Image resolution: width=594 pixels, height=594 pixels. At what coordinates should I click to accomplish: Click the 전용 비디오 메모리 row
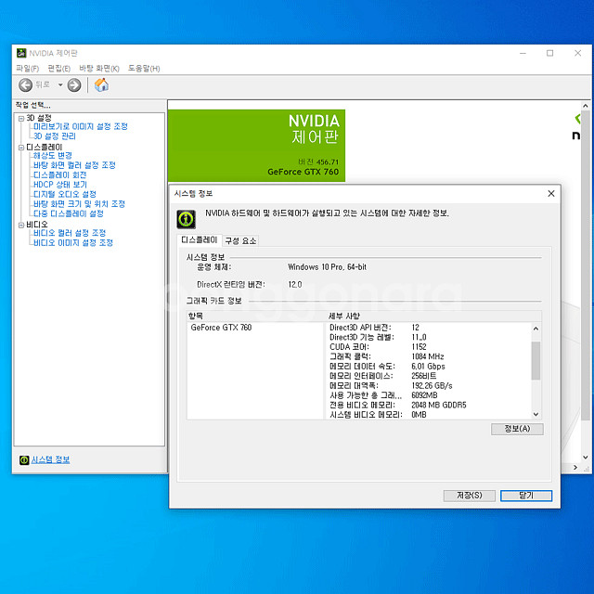tap(429, 405)
